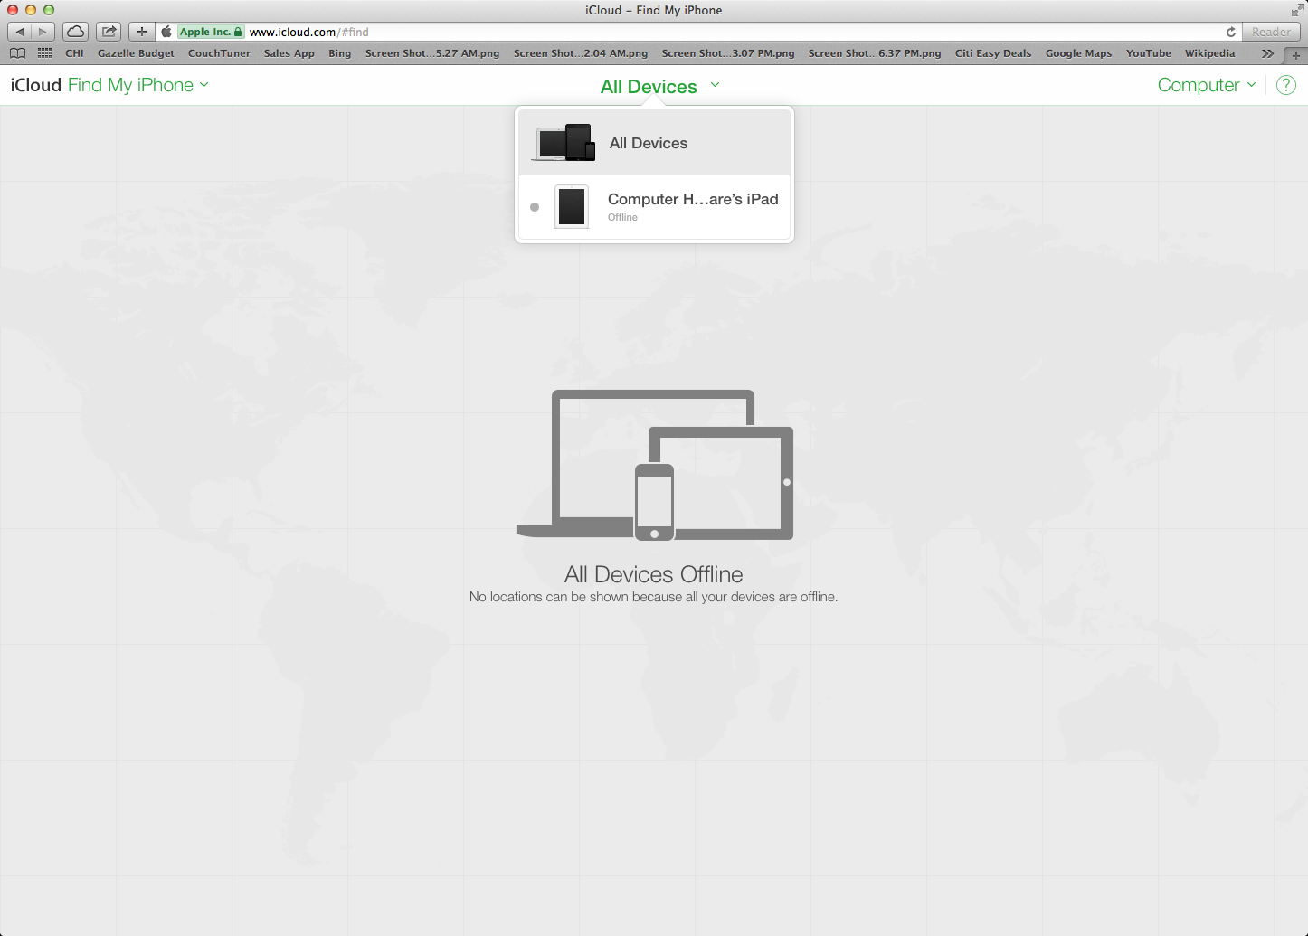
Task: Open the CHI bookmark
Action: point(75,53)
